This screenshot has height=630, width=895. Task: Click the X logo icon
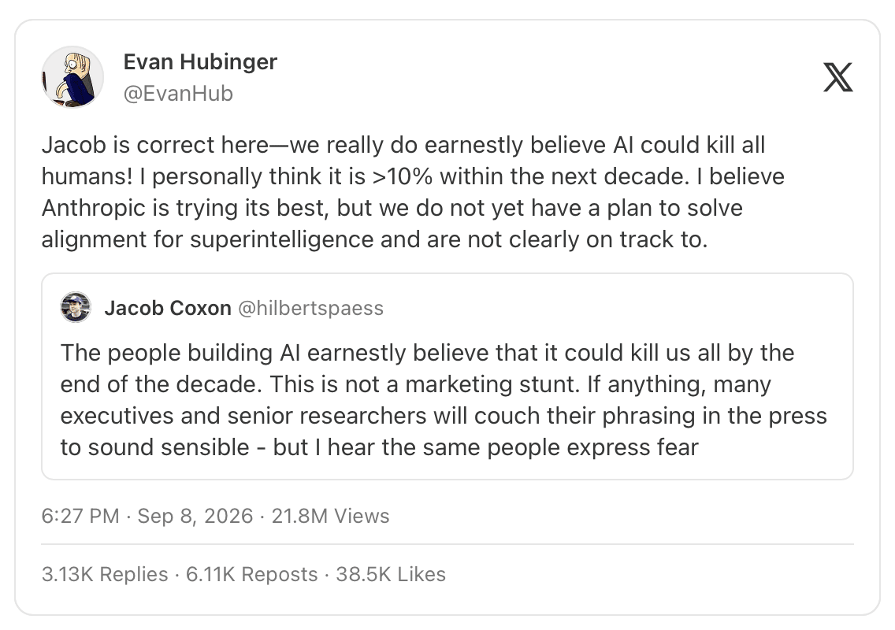point(838,77)
